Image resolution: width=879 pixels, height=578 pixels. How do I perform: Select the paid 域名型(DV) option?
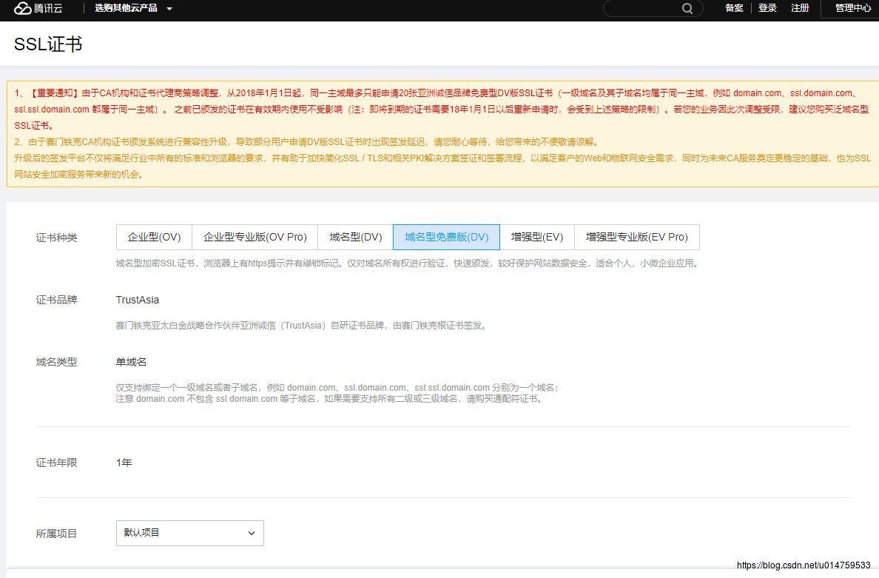(x=355, y=238)
